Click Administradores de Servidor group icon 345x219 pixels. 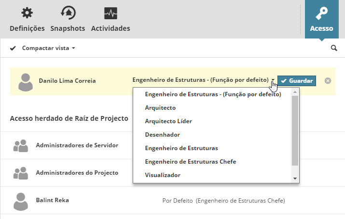pyautogui.click(x=21, y=145)
